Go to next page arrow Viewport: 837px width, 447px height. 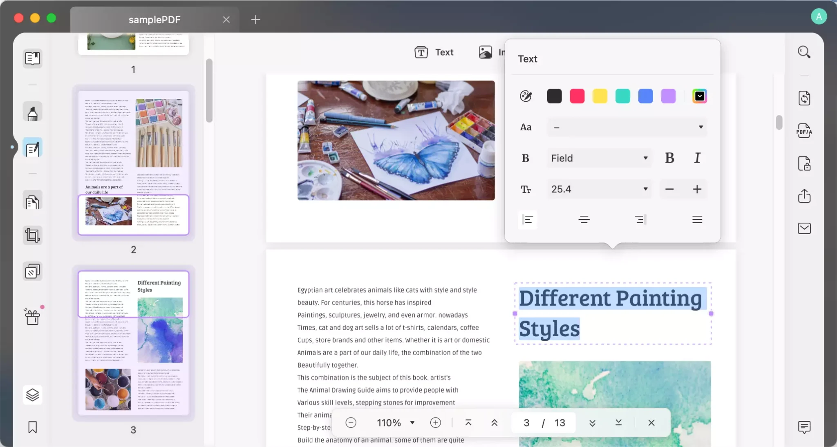pos(592,422)
